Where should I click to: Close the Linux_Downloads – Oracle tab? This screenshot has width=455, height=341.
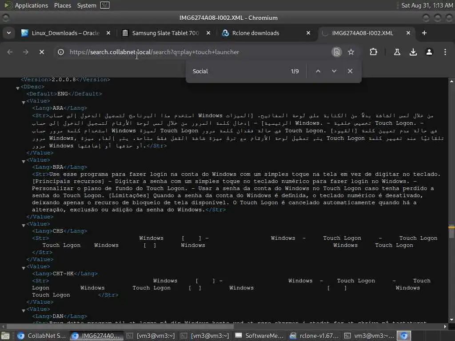click(x=108, y=33)
